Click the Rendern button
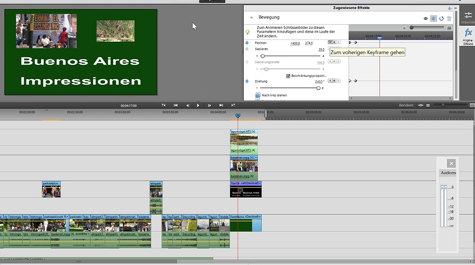Screen dimensions: 475x265 [x=406, y=105]
